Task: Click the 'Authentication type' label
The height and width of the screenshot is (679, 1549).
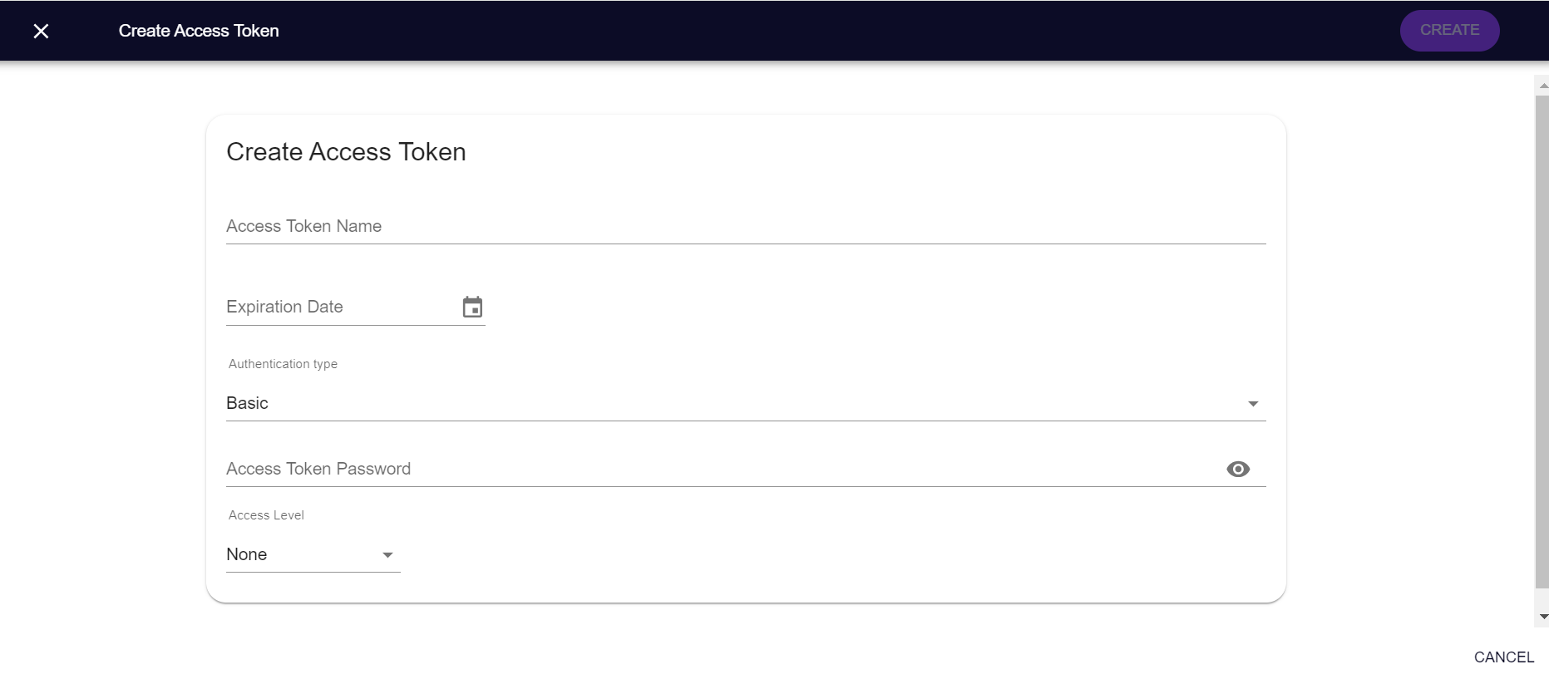Action: coord(283,364)
